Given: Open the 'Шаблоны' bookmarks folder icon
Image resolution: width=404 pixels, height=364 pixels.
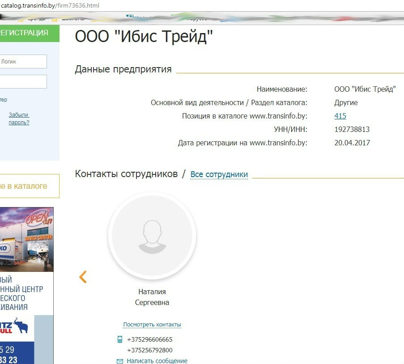Looking at the screenshot, I should pyautogui.click(x=55, y=19).
